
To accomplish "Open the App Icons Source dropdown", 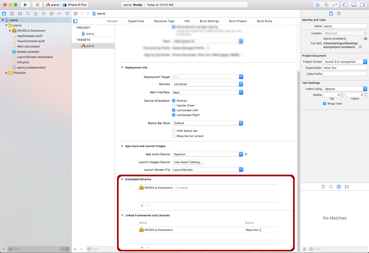I will click(x=208, y=154).
